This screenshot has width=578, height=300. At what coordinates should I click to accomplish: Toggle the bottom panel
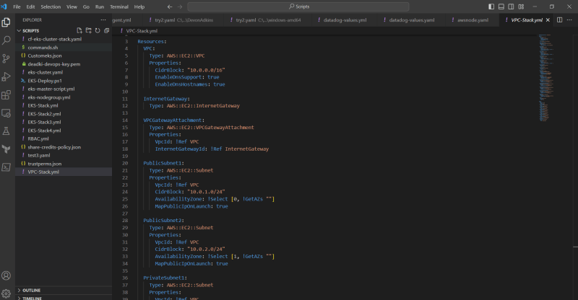click(501, 6)
